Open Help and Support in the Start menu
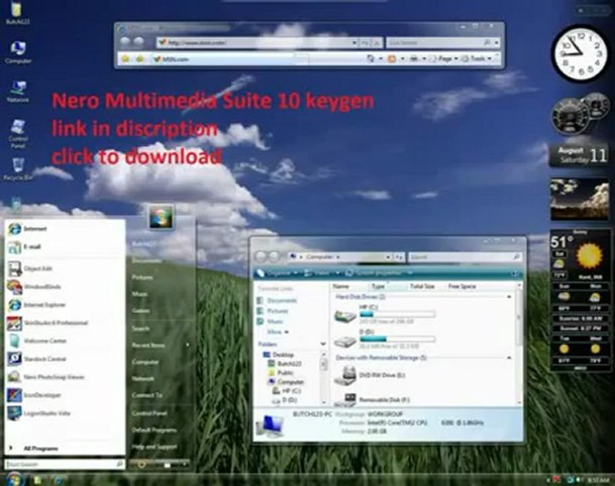This screenshot has height=486, width=615. (x=154, y=447)
